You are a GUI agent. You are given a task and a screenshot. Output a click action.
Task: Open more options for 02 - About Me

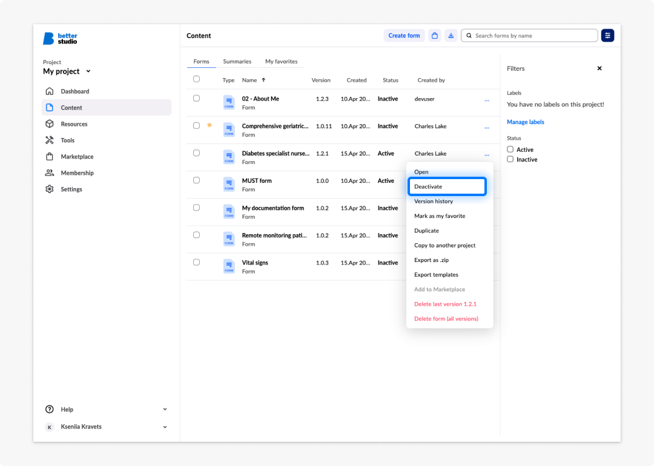pos(487,100)
